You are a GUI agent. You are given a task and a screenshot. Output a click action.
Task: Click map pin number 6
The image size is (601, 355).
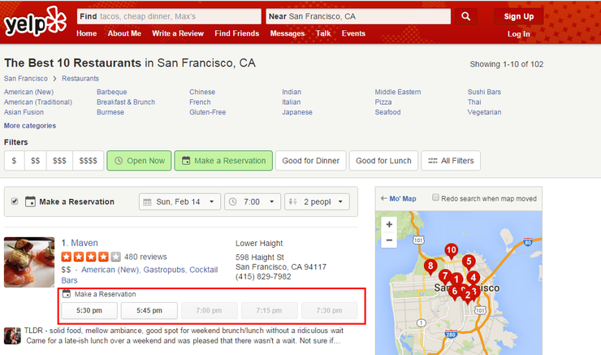pyautogui.click(x=454, y=292)
